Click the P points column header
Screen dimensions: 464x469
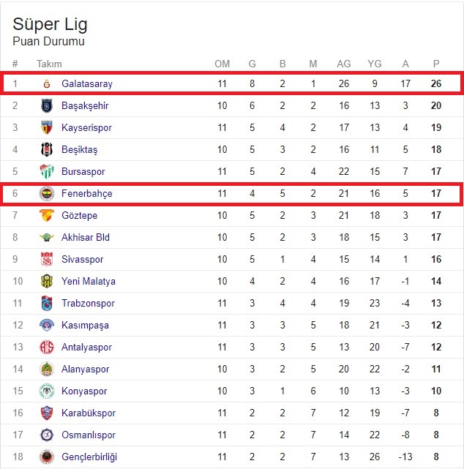[436, 64]
